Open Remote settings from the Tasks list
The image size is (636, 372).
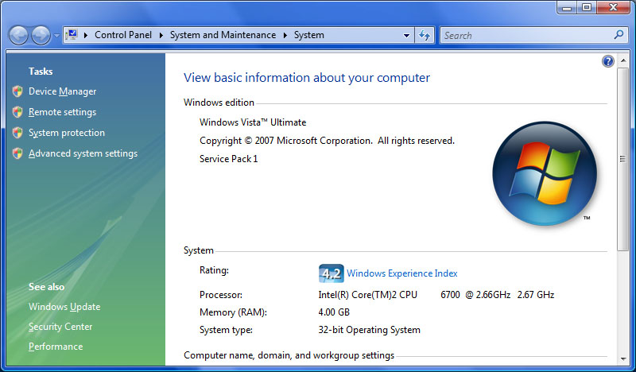pos(62,112)
